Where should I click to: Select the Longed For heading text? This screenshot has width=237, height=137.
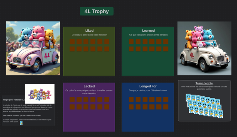(148, 86)
